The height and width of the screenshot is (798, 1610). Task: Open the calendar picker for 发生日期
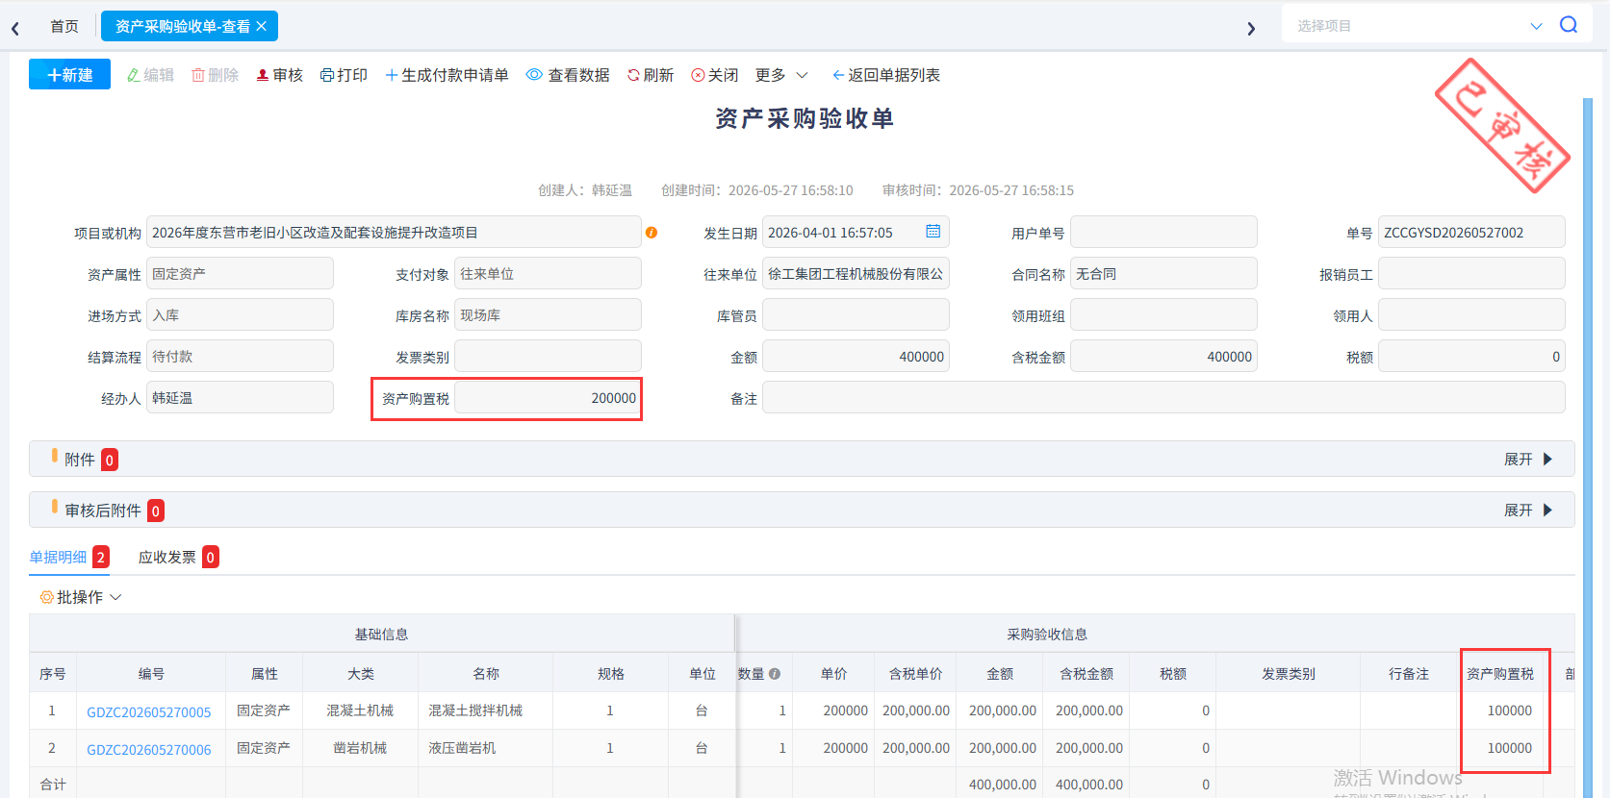coord(933,232)
